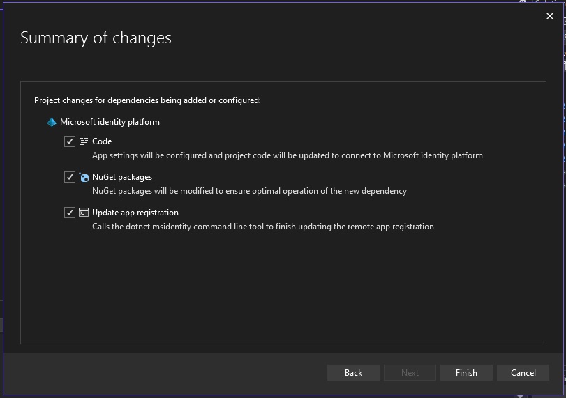Uncheck the Code checkbox

[70, 141]
